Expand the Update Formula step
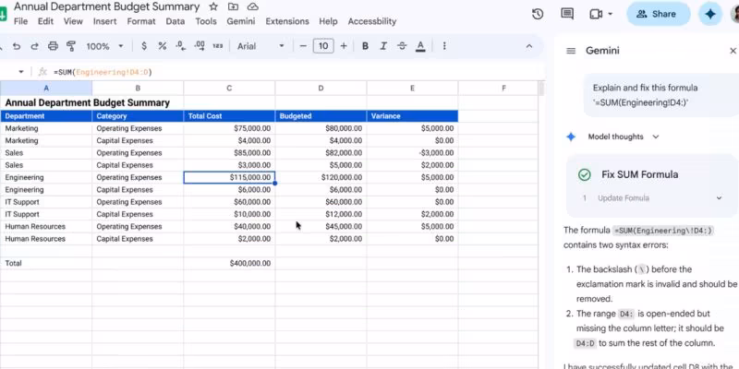Viewport: 739px width, 369px height. coord(720,198)
